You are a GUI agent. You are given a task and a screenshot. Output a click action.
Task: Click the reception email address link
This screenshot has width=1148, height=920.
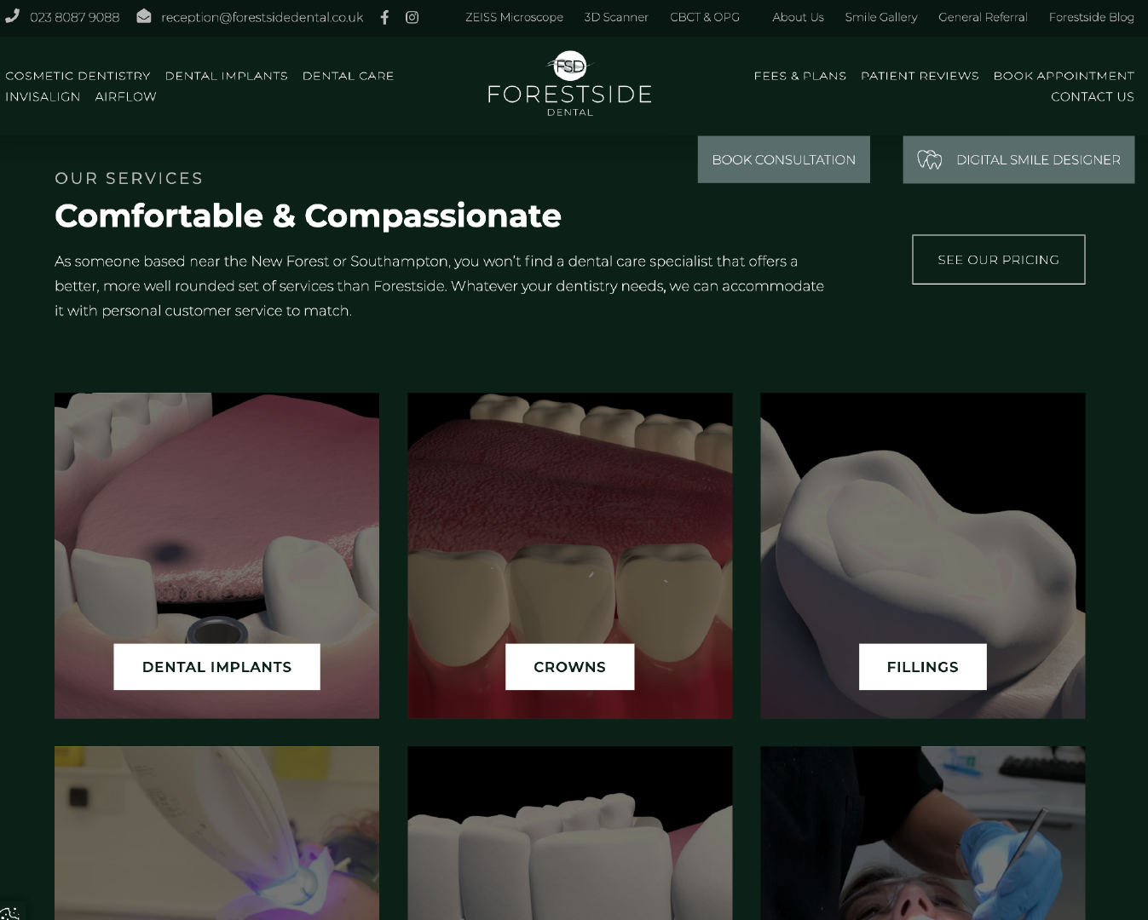[x=262, y=17]
